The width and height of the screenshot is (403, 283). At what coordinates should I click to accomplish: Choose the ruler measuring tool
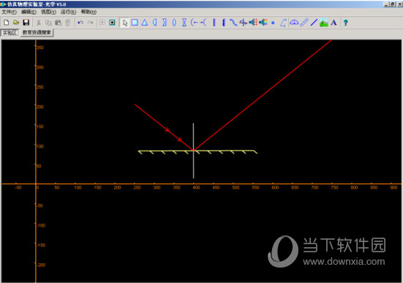304,23
